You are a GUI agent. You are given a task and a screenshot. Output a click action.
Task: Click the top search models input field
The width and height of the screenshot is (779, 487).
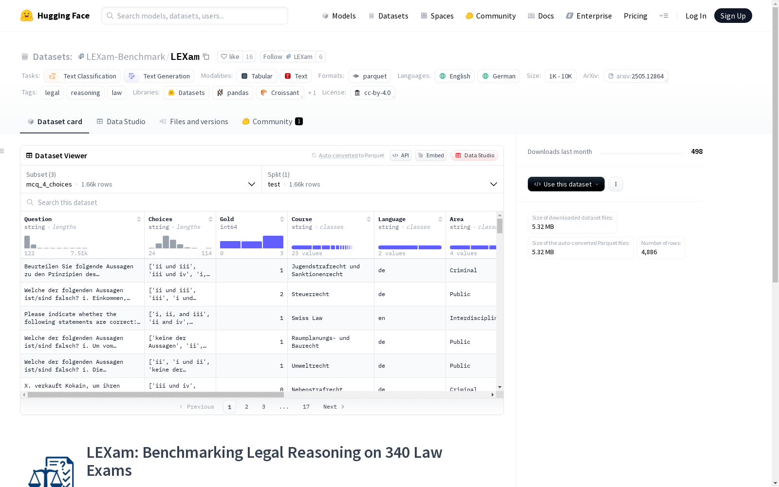pyautogui.click(x=195, y=16)
